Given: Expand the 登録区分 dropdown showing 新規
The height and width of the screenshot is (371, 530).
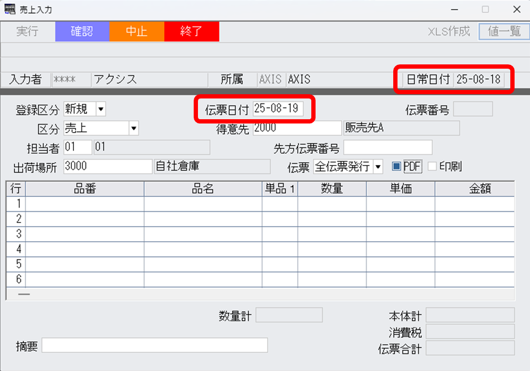Looking at the screenshot, I should [101, 110].
